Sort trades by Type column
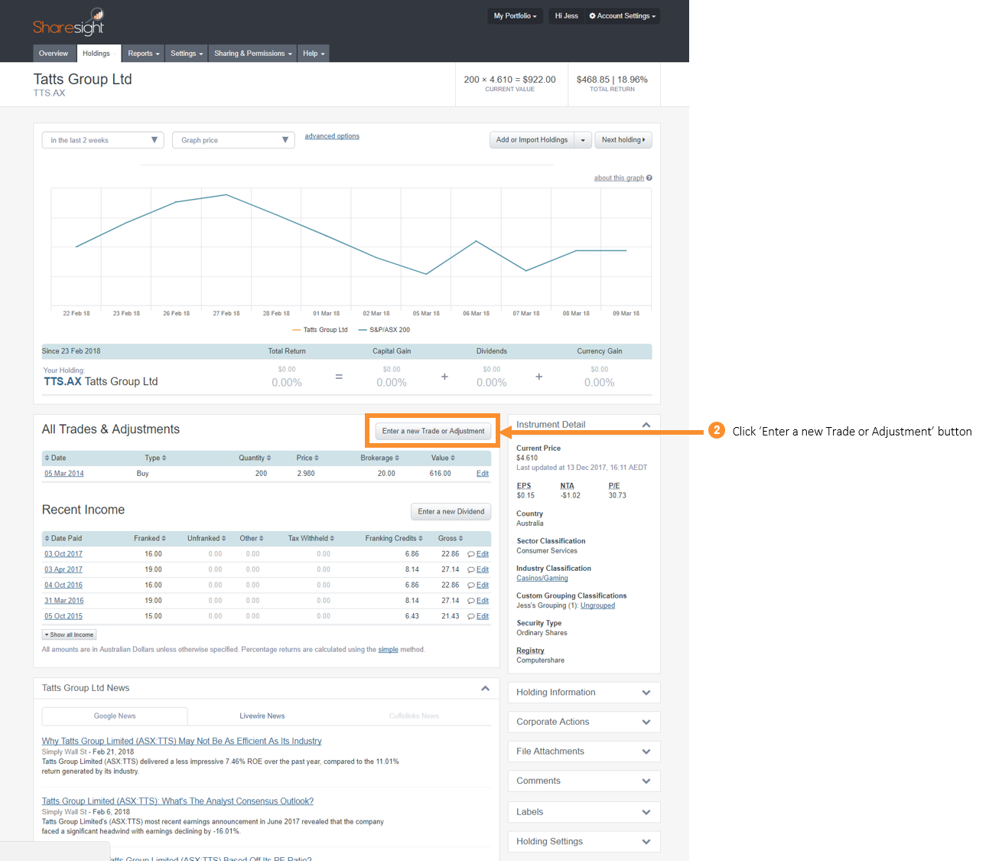Viewport: 989px width, 861px height. [x=155, y=458]
